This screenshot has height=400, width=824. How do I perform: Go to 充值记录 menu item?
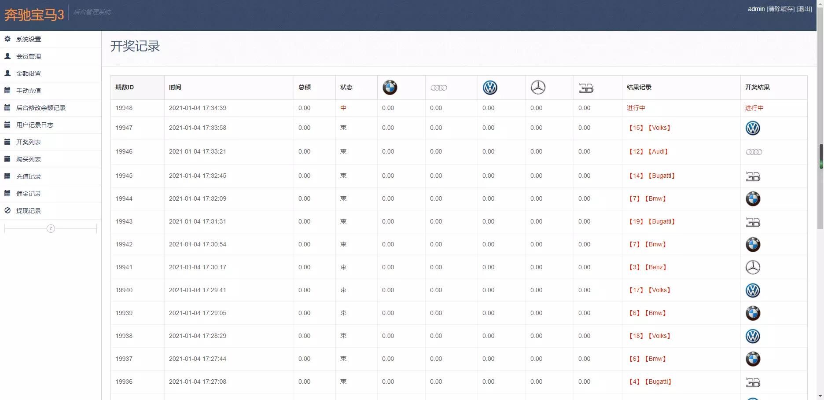[29, 176]
